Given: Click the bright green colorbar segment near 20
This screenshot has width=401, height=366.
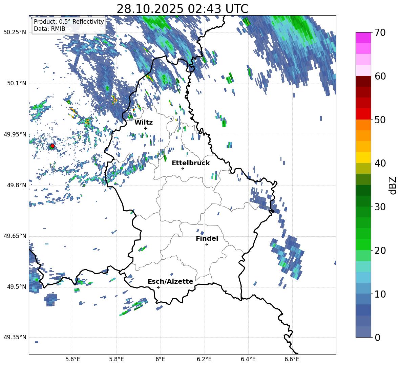Looking at the screenshot, I should tap(363, 244).
